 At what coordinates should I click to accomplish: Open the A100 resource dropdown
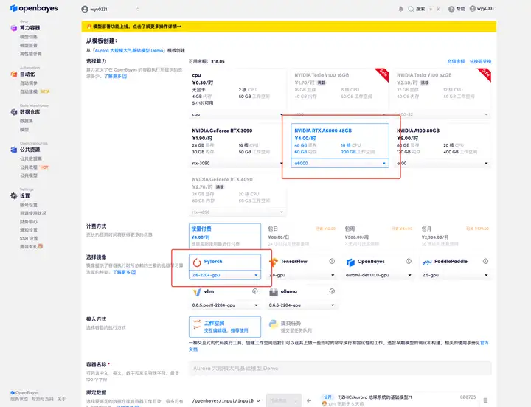pyautogui.click(x=442, y=163)
